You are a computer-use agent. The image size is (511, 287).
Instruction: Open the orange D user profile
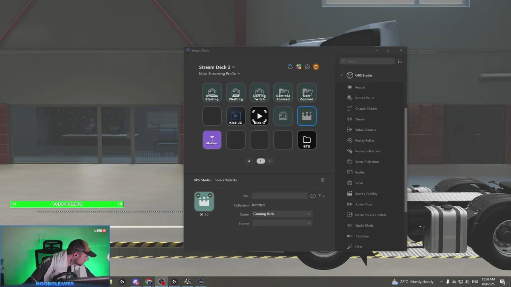pyautogui.click(x=316, y=67)
